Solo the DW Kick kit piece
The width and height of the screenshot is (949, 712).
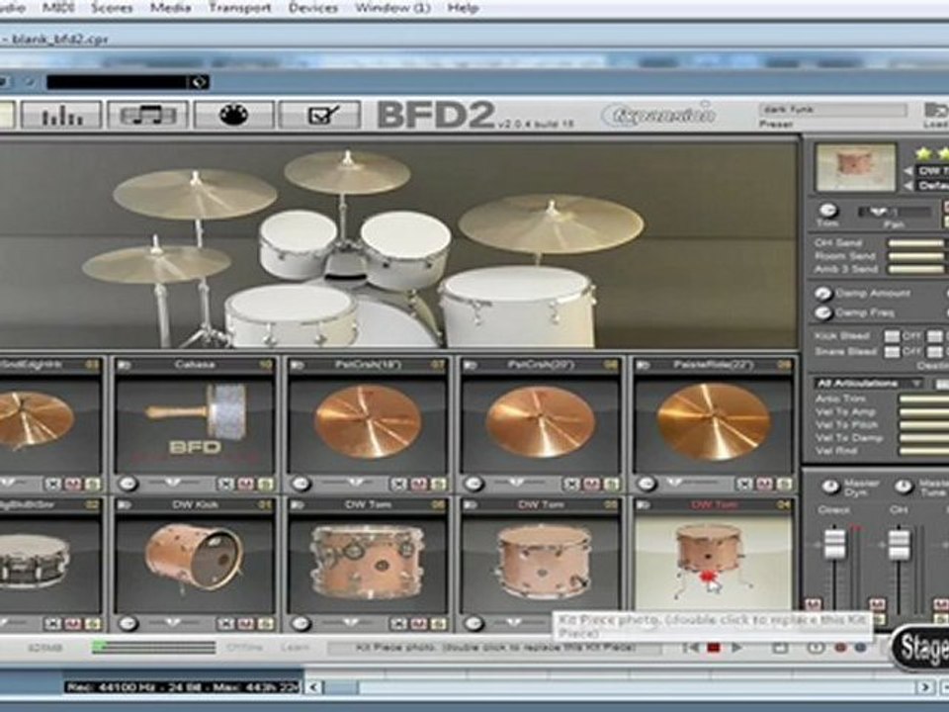[265, 624]
